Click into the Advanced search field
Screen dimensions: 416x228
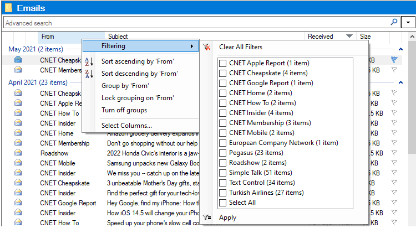(194, 23)
